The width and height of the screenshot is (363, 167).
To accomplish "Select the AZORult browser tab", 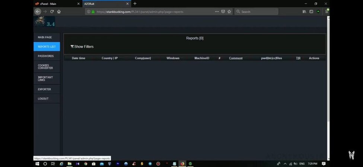I will [106, 4].
